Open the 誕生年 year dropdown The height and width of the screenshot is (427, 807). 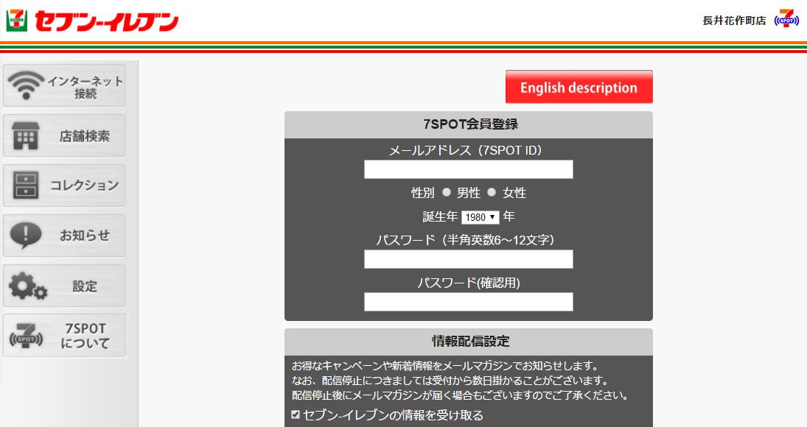(480, 217)
